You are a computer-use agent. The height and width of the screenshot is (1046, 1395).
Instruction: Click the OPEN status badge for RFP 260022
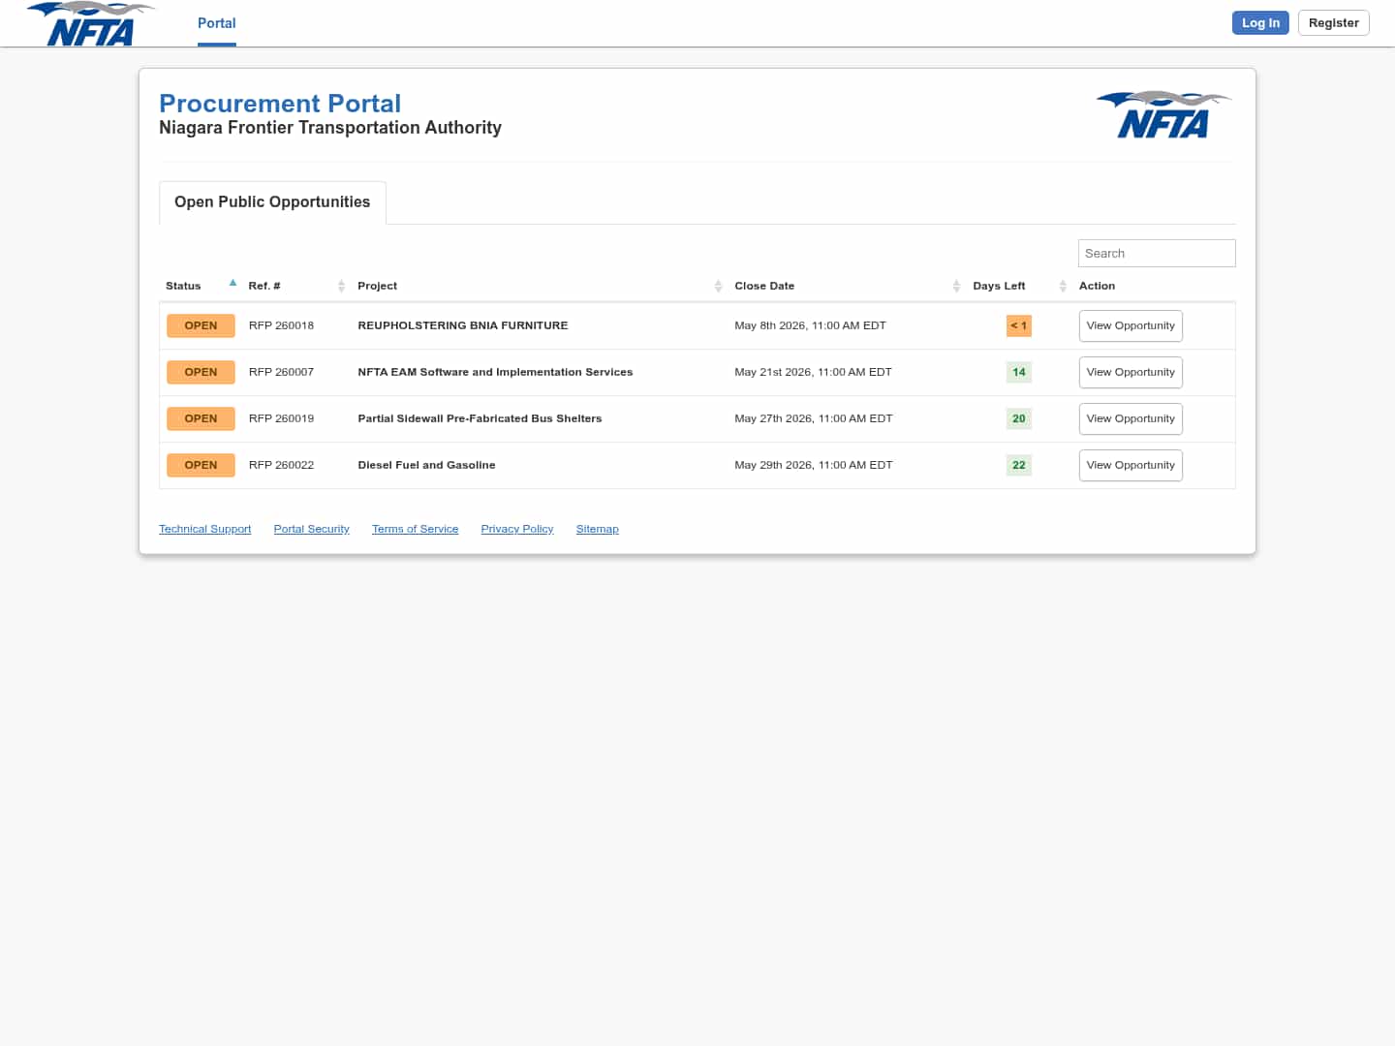coord(201,466)
